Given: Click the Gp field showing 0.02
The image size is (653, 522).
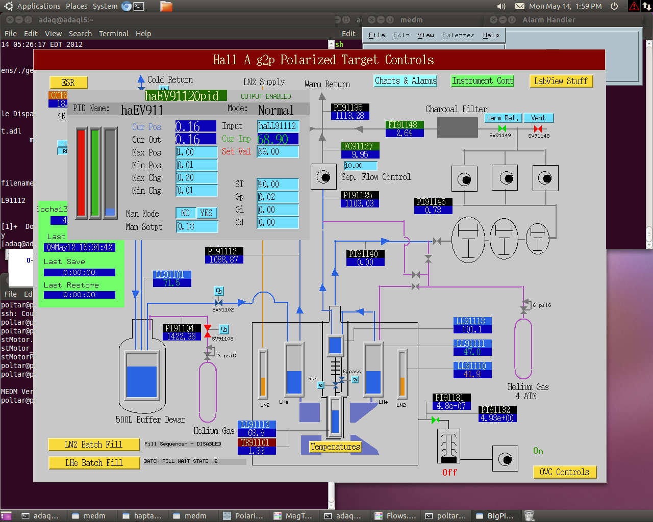Looking at the screenshot, I should click(278, 197).
